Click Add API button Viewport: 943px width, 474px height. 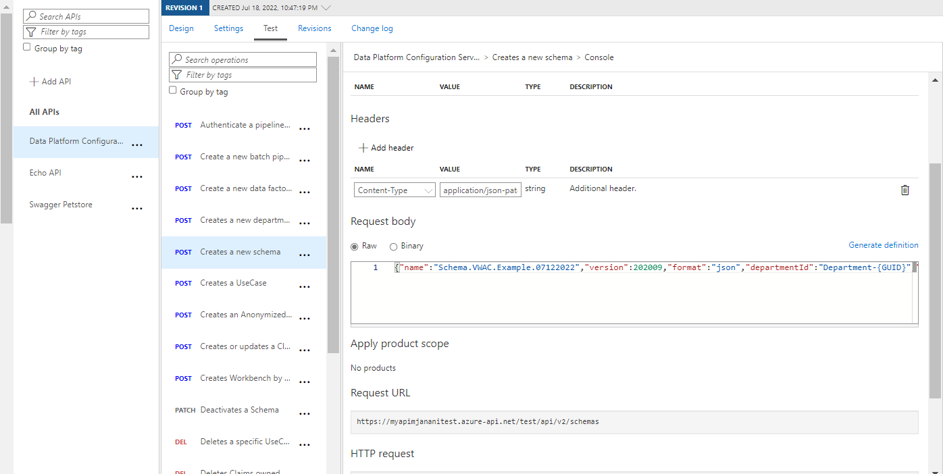50,82
